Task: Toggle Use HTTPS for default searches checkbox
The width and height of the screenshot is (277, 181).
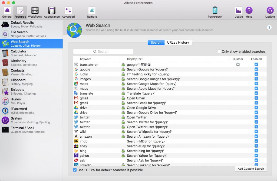Action: click(x=75, y=170)
